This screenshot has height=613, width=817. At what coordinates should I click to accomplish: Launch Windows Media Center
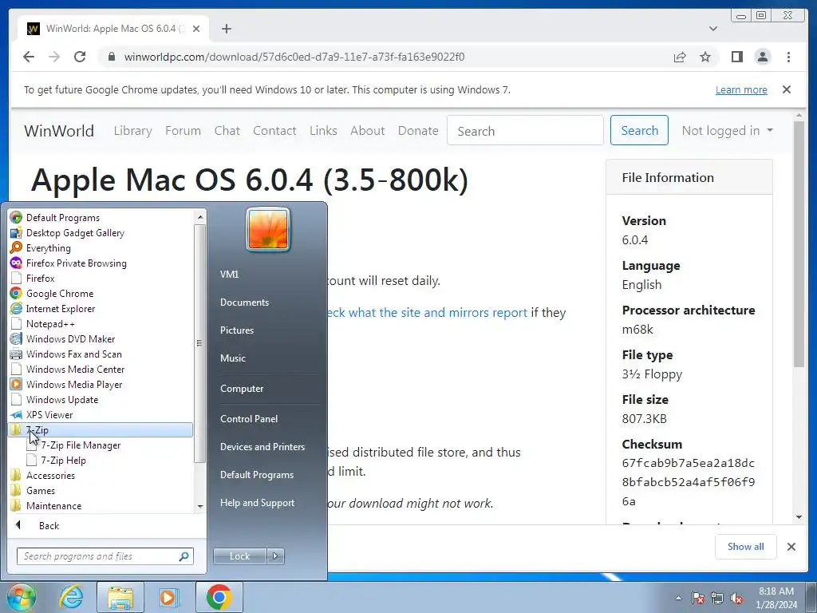point(75,369)
